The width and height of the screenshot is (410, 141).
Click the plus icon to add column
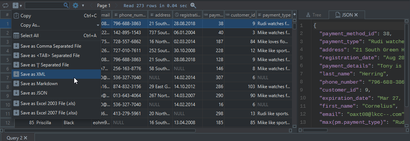coord(295,15)
